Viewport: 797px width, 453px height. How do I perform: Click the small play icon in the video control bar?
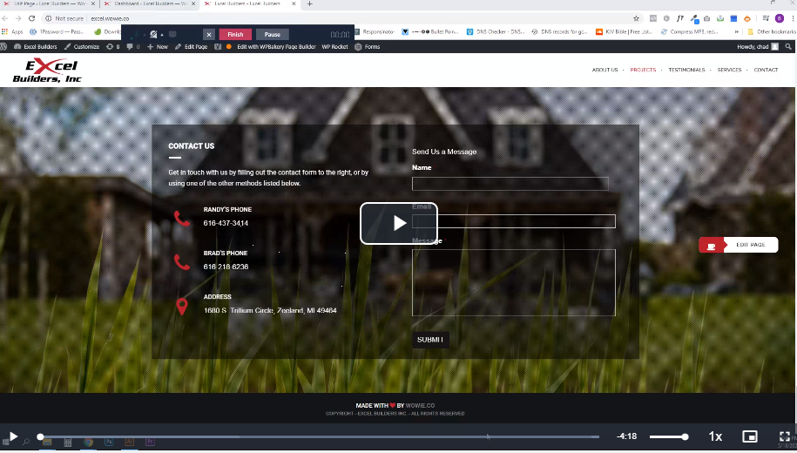[13, 436]
